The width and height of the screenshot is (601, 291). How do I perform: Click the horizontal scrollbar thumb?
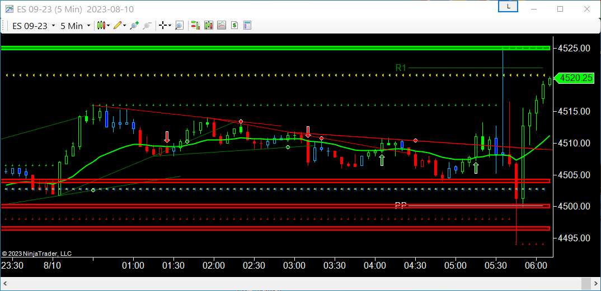(586, 284)
